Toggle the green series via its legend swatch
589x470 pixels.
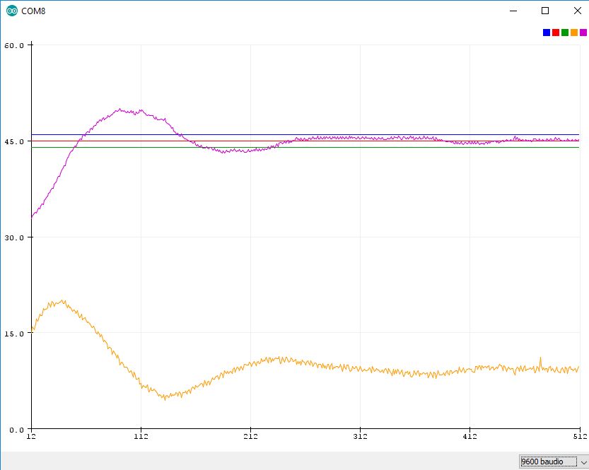(565, 33)
